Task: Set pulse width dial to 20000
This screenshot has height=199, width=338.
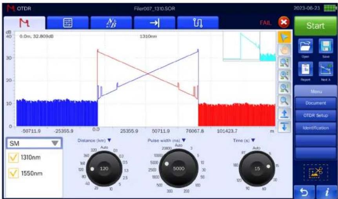Action: click(x=167, y=148)
